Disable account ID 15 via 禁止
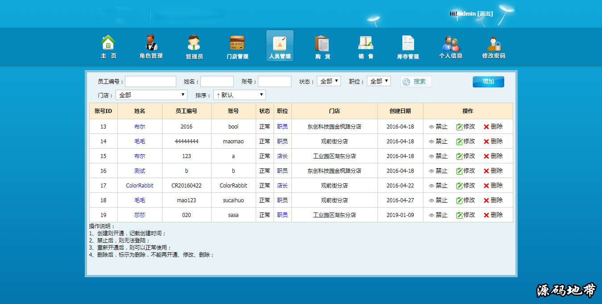The image size is (602, 304). coord(438,156)
